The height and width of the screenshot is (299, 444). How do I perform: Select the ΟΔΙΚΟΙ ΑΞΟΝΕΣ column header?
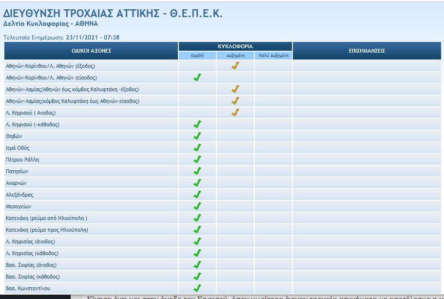coord(92,51)
